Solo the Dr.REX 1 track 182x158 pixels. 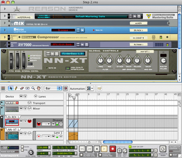coord(25,121)
